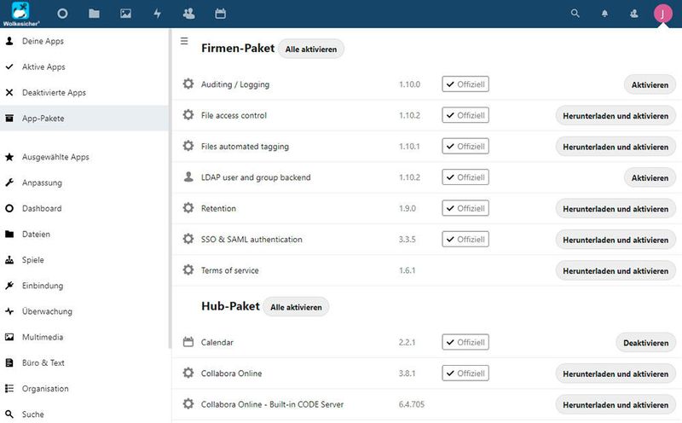
Task: Open the user avatar menu J
Action: (x=663, y=14)
